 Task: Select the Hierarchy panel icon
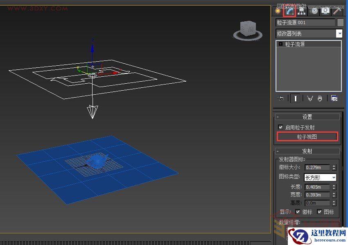302,11
